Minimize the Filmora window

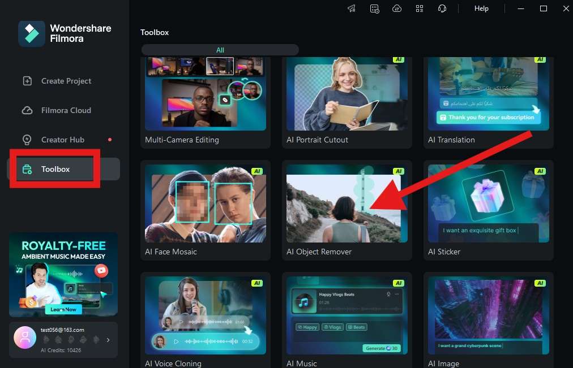521,8
